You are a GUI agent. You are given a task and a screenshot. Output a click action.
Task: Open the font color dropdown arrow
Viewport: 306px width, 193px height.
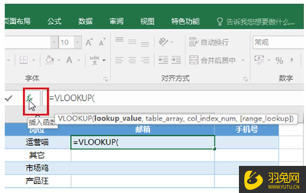(79, 60)
